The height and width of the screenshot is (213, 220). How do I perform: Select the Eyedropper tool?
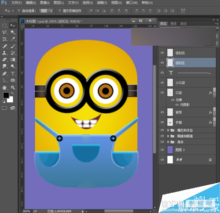tap(13, 39)
